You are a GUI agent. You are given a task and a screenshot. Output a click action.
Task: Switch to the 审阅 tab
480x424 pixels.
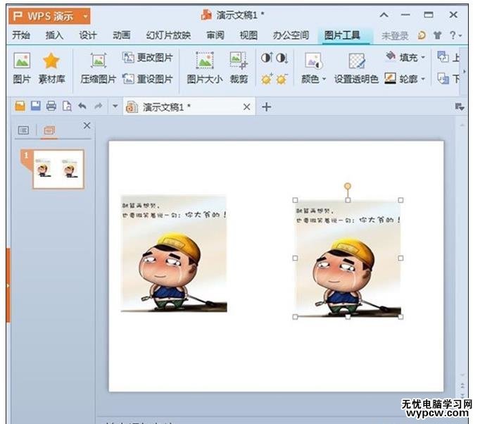tap(215, 35)
